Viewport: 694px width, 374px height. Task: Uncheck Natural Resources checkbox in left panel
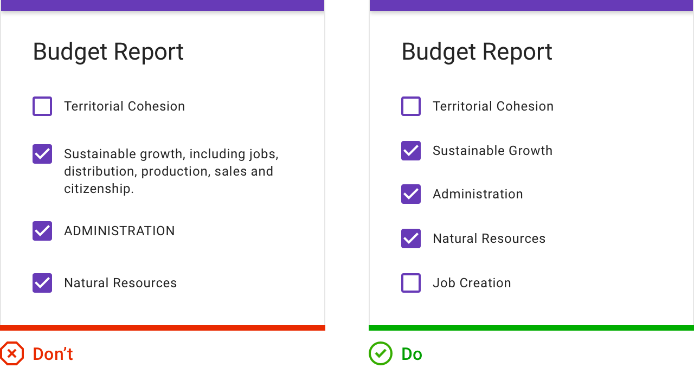42,283
